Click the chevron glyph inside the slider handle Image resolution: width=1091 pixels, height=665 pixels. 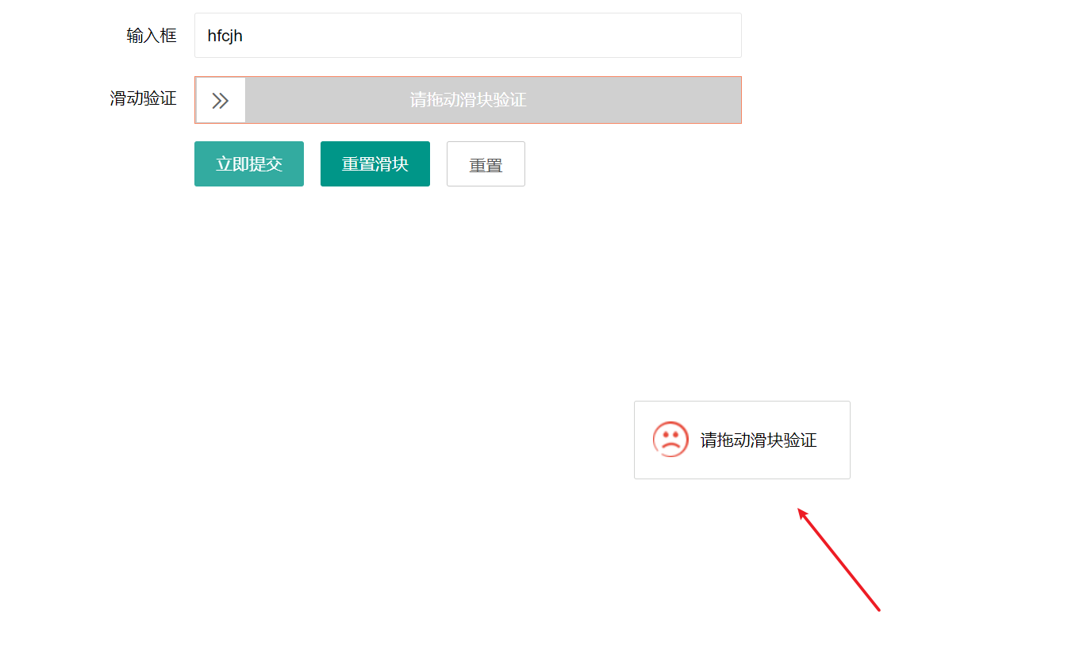click(220, 99)
